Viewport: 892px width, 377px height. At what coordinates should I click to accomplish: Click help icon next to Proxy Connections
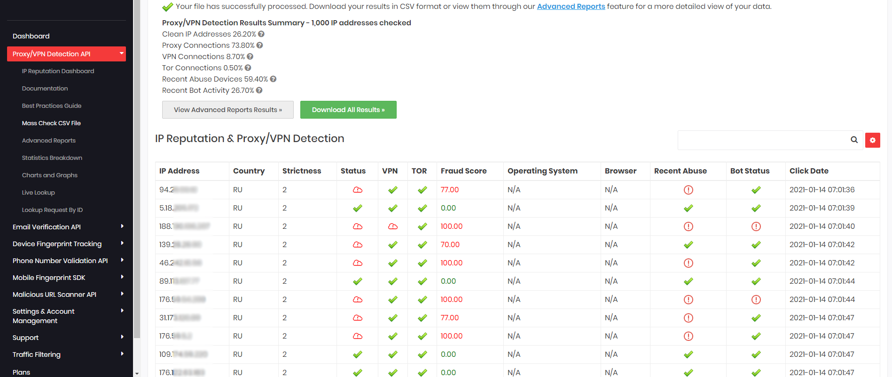(x=259, y=45)
